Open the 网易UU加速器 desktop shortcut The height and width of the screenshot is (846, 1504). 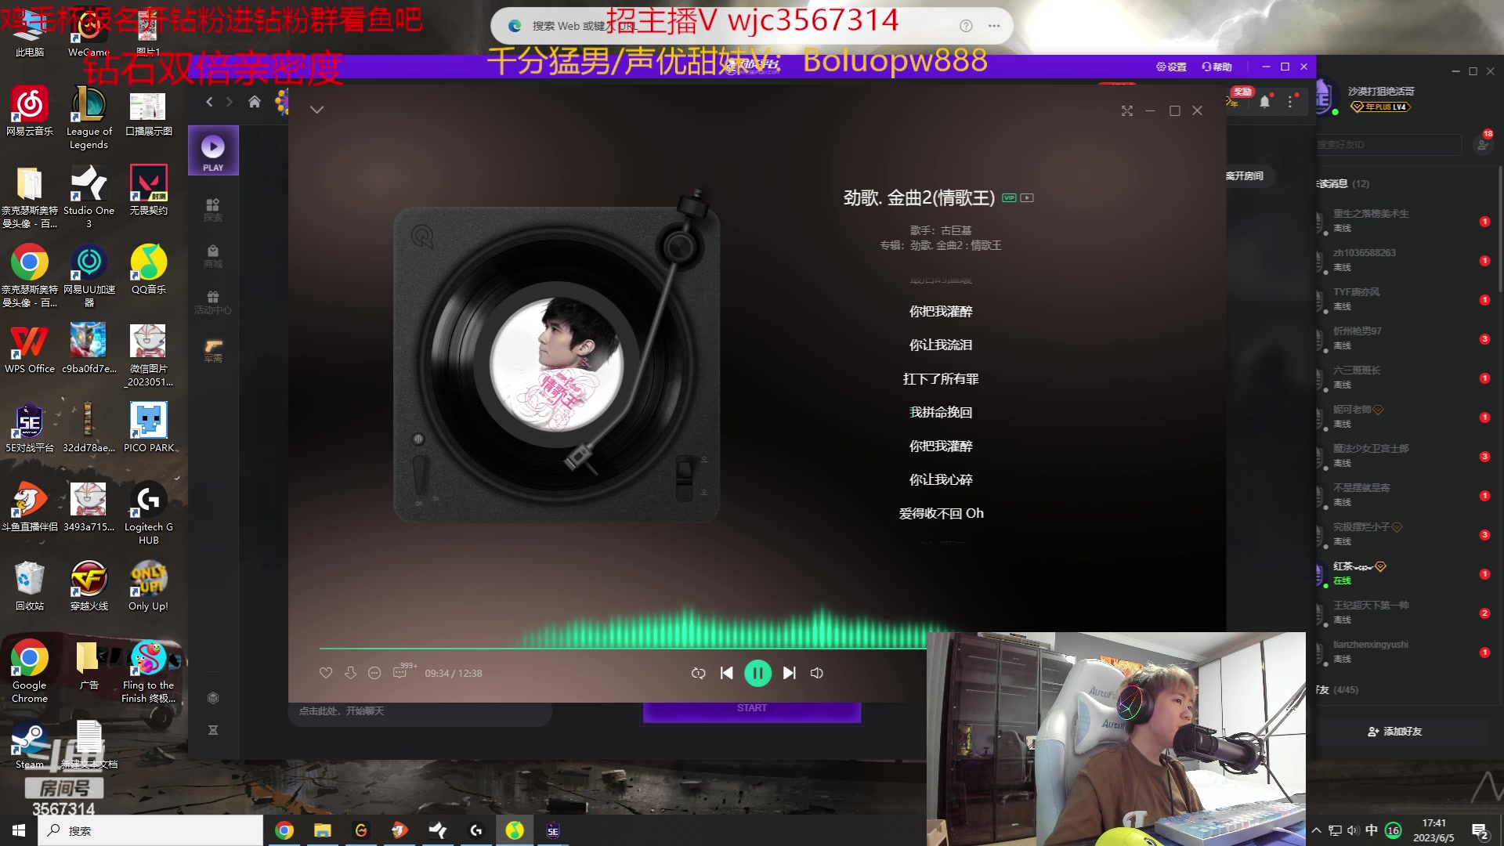[x=89, y=276]
